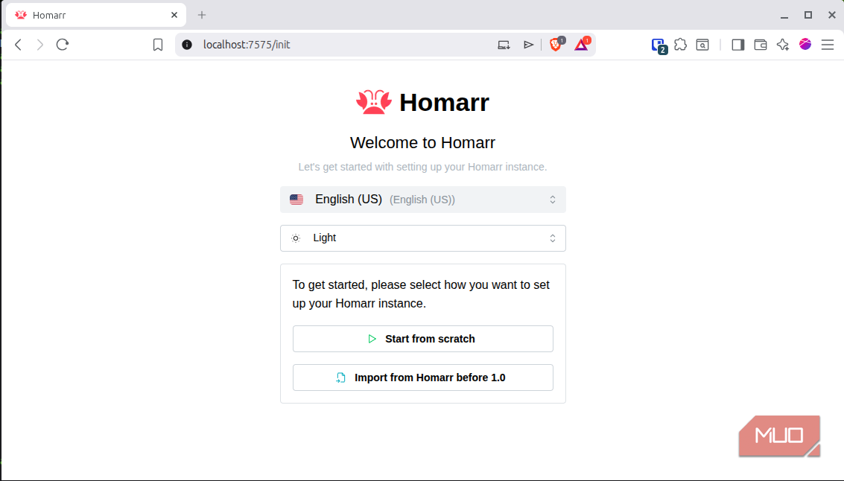Maximize the browser window
This screenshot has height=481, width=844.
click(x=808, y=15)
